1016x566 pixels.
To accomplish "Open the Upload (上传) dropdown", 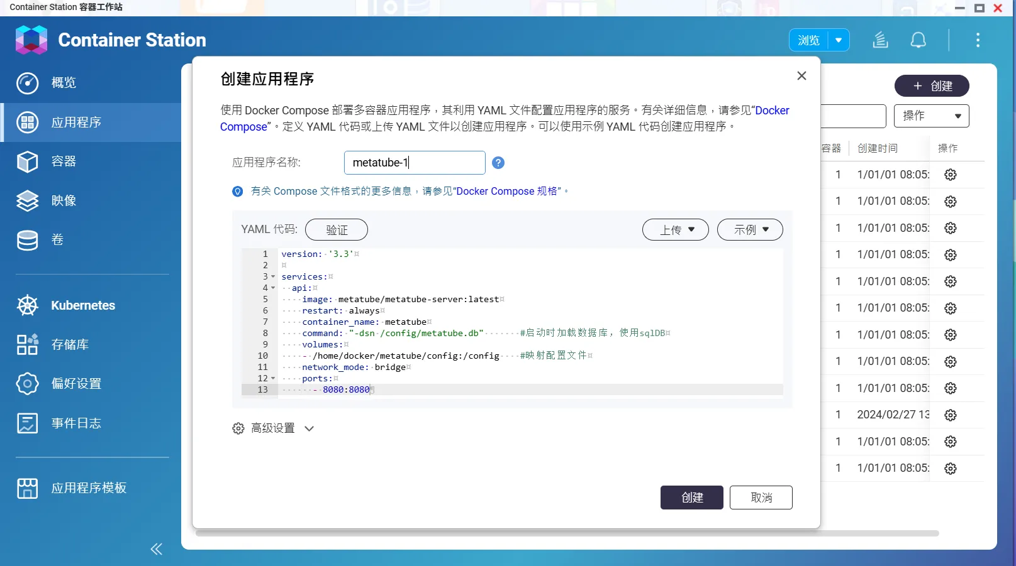I will coord(676,230).
